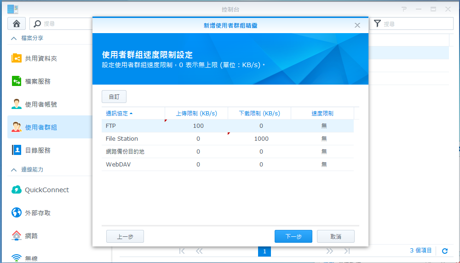This screenshot has width=460, height=263.
Task: Click the 下載限制 (KB/s) column header
Action: 259,114
